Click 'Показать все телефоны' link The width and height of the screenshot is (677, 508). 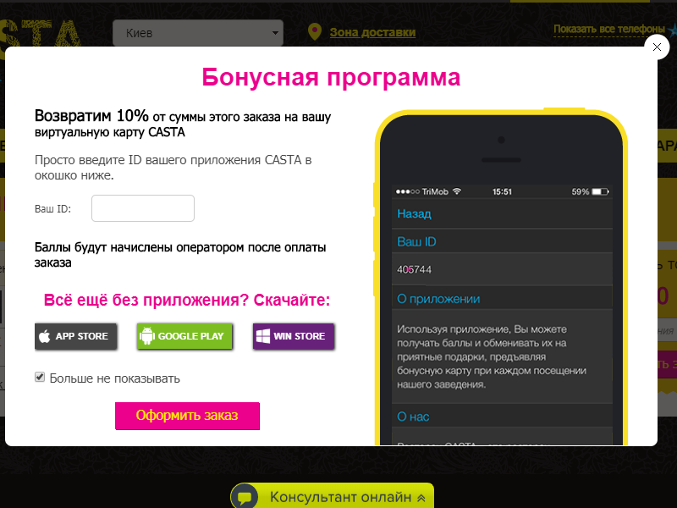pos(609,30)
